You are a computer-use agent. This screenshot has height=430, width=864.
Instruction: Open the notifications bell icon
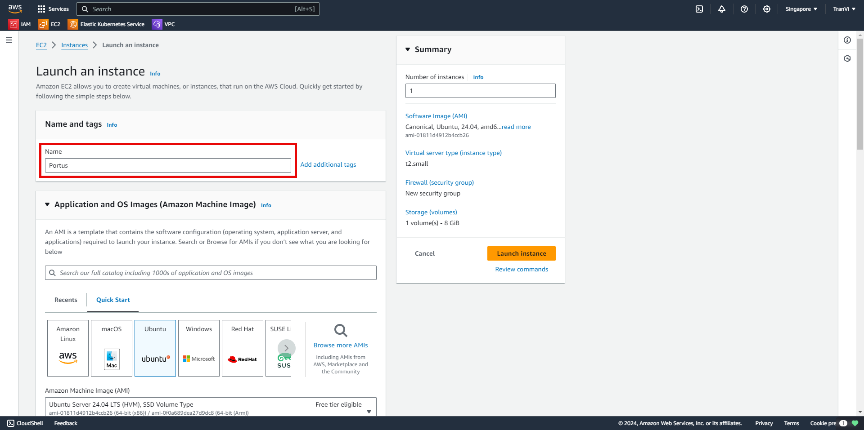coord(722,9)
